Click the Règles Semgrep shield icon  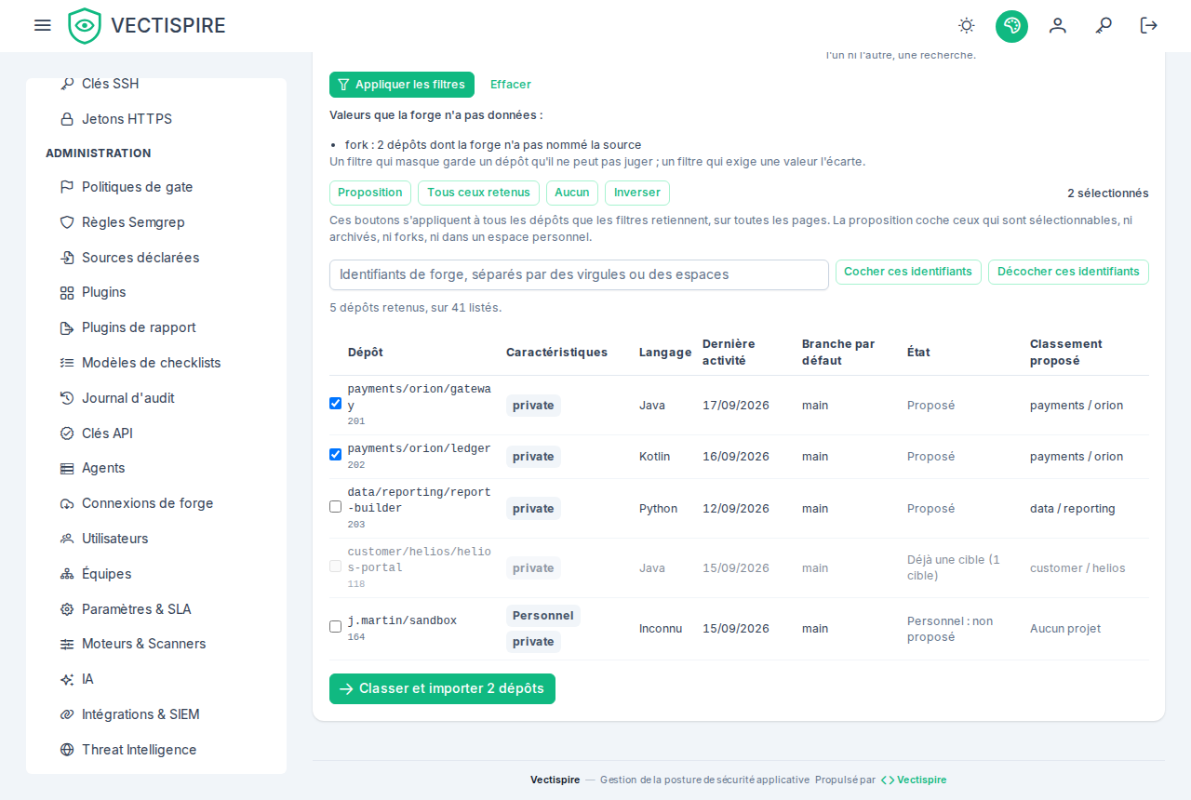67,222
